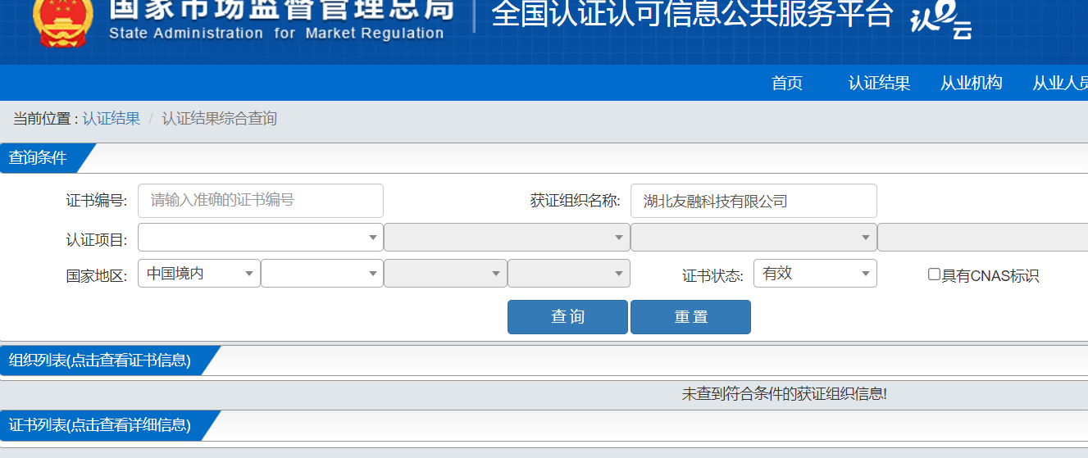1088x458 pixels.
Task: Select the 证书列表 section header
Action: tap(111, 425)
